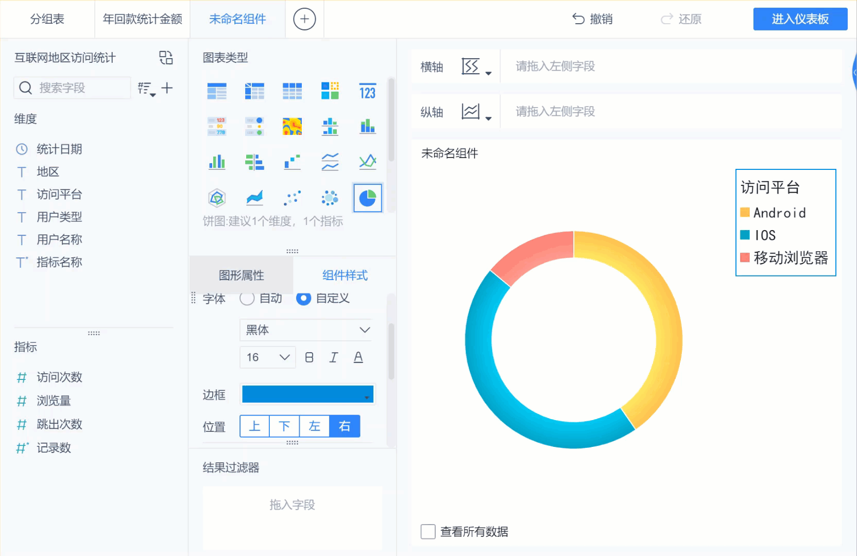Choose the 123 KPI card chart icon
The image size is (857, 556).
tap(368, 91)
